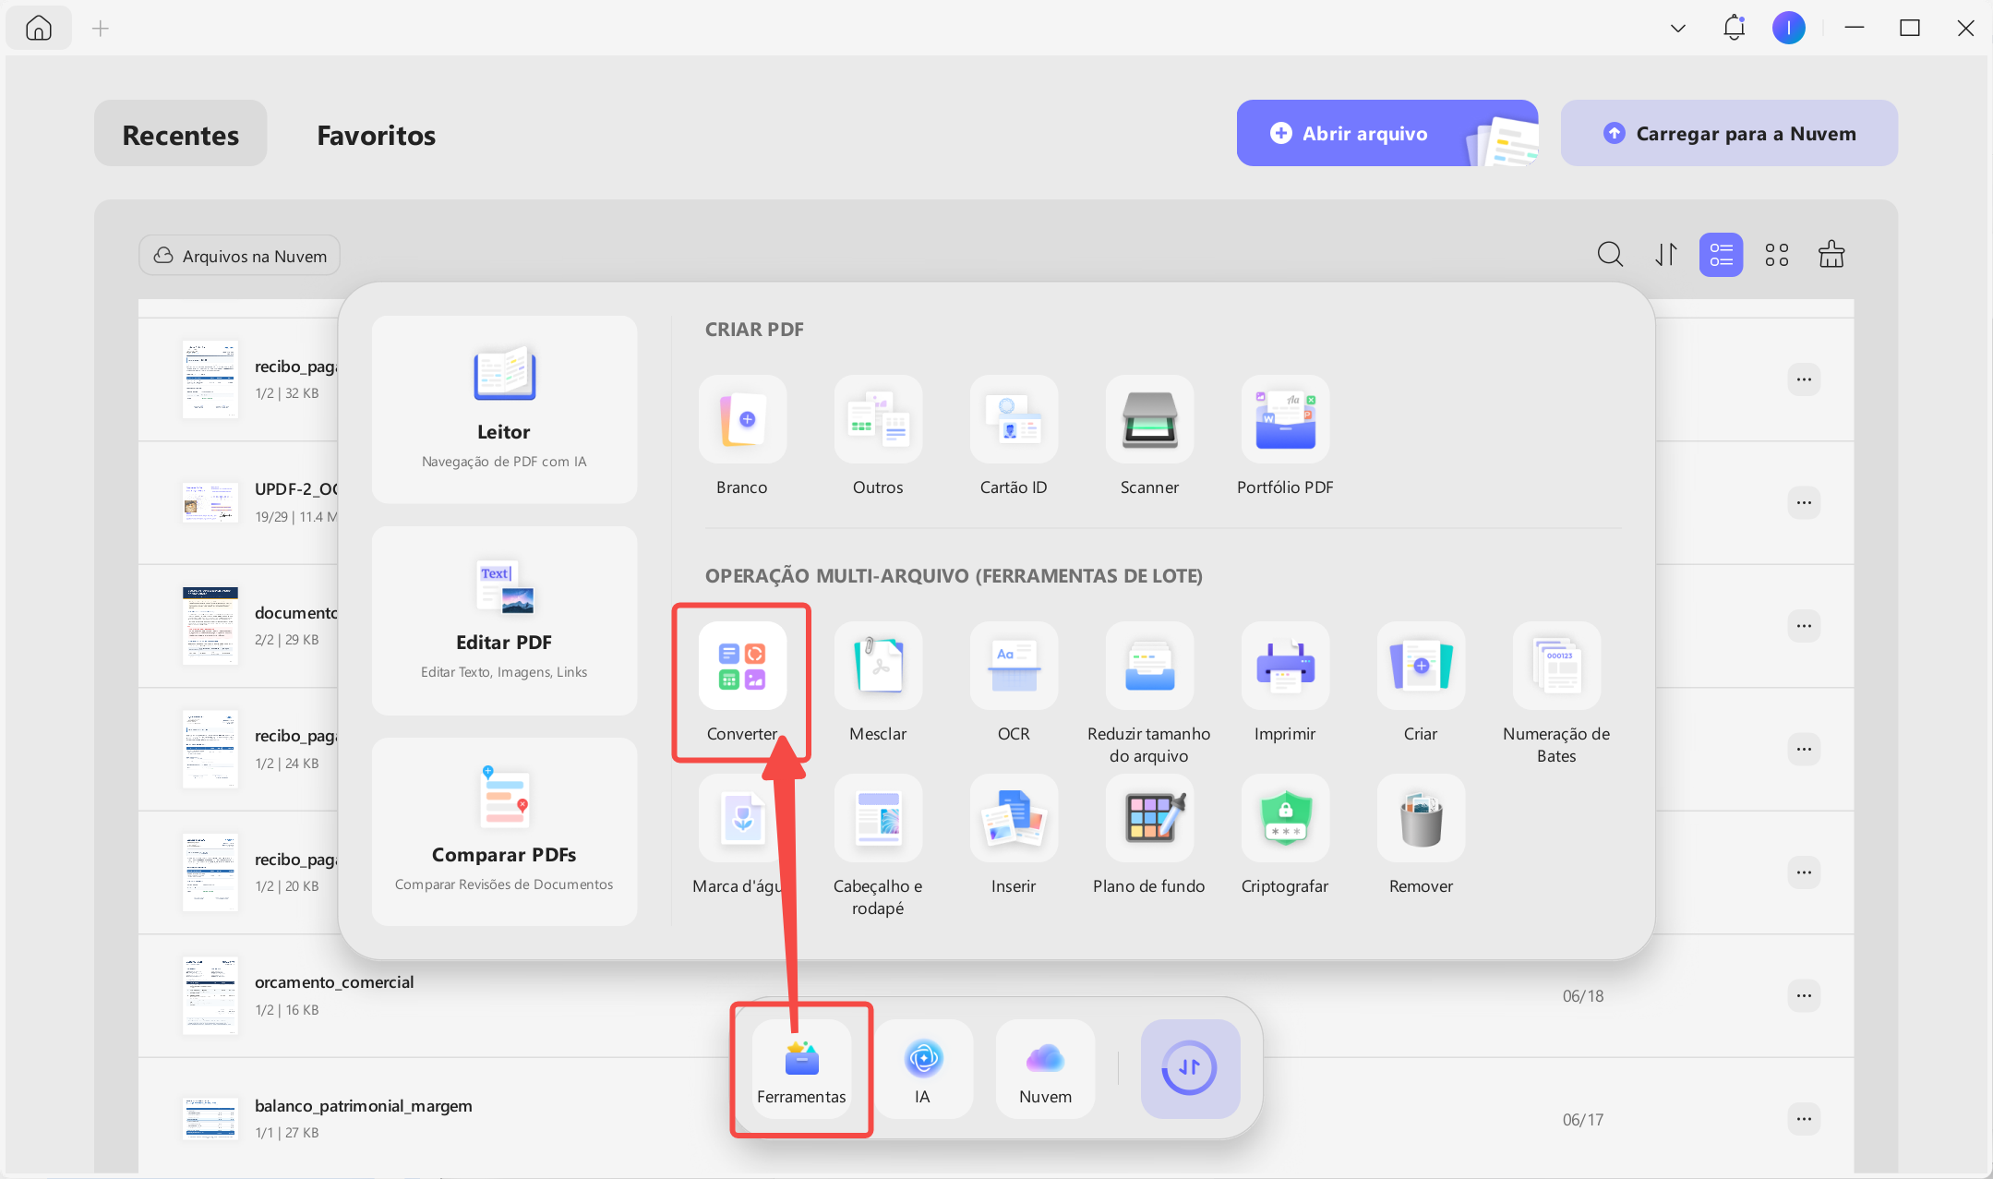Open Arquivos na Nuvem

(x=240, y=256)
